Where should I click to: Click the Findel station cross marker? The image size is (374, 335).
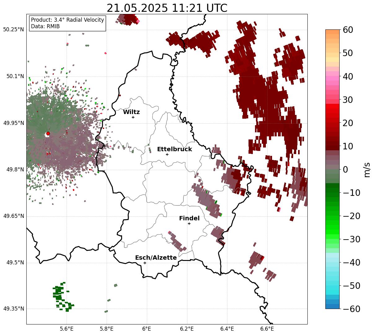point(189,223)
